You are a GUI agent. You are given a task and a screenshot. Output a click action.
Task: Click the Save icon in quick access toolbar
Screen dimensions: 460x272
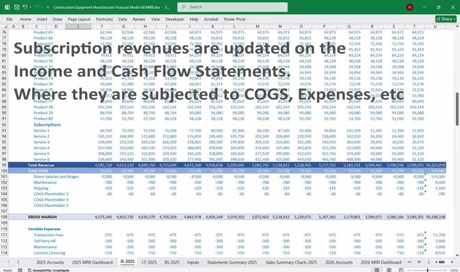click(x=16, y=7)
